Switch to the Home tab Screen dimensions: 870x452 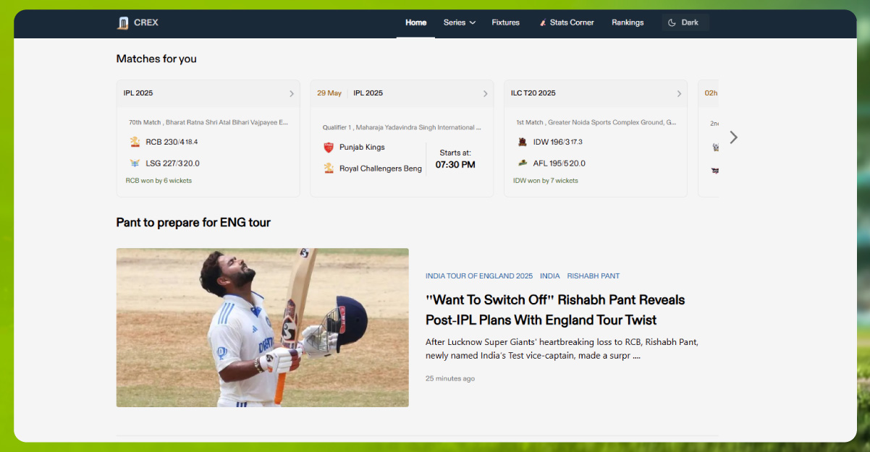click(x=415, y=22)
